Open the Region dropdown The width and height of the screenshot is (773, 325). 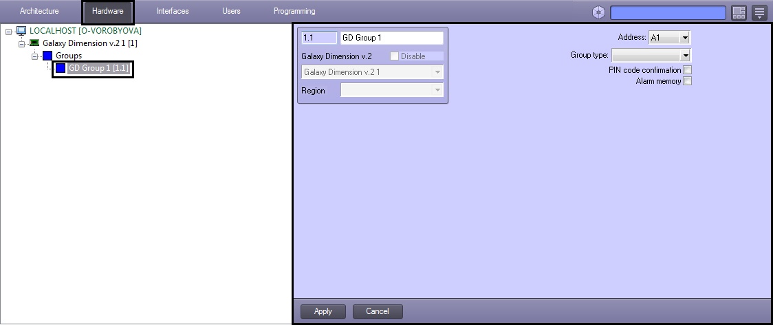(437, 90)
